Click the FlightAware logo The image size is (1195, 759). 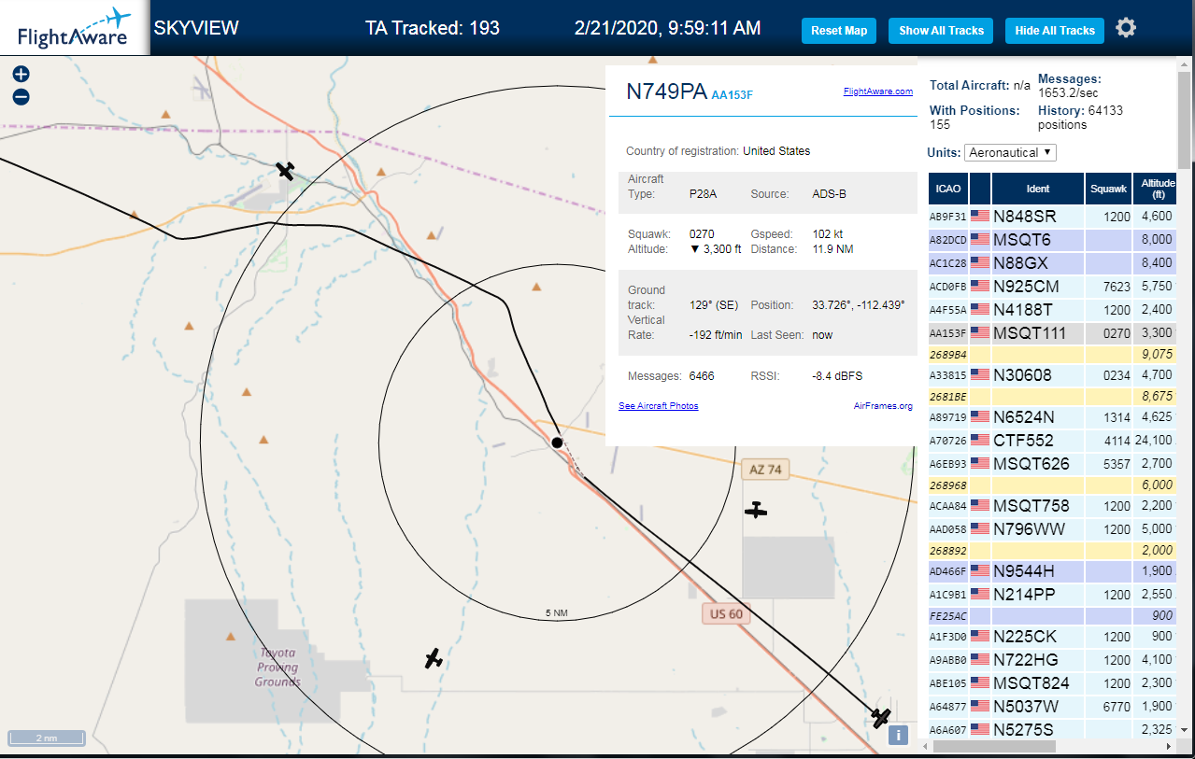(75, 28)
